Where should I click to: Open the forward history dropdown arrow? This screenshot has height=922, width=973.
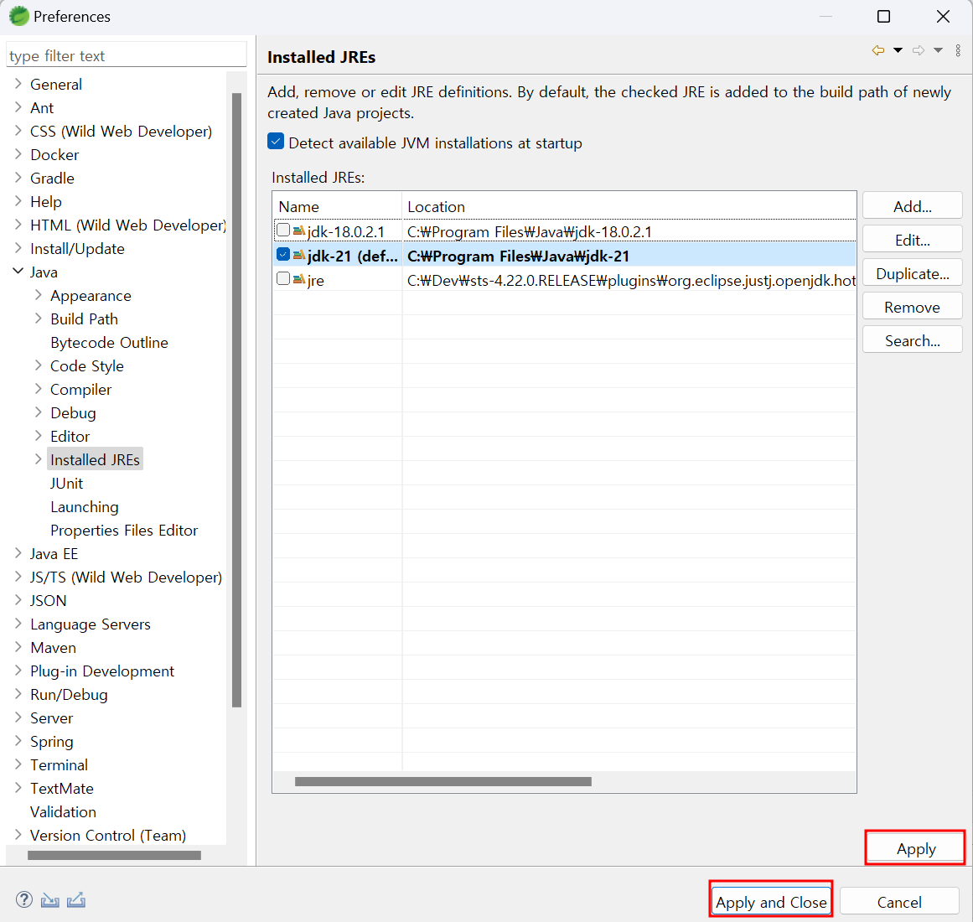pyautogui.click(x=939, y=51)
